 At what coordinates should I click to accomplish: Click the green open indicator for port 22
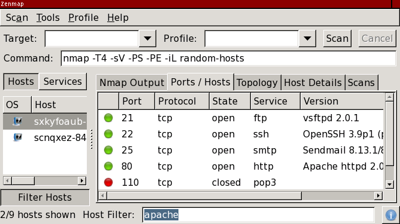108,134
